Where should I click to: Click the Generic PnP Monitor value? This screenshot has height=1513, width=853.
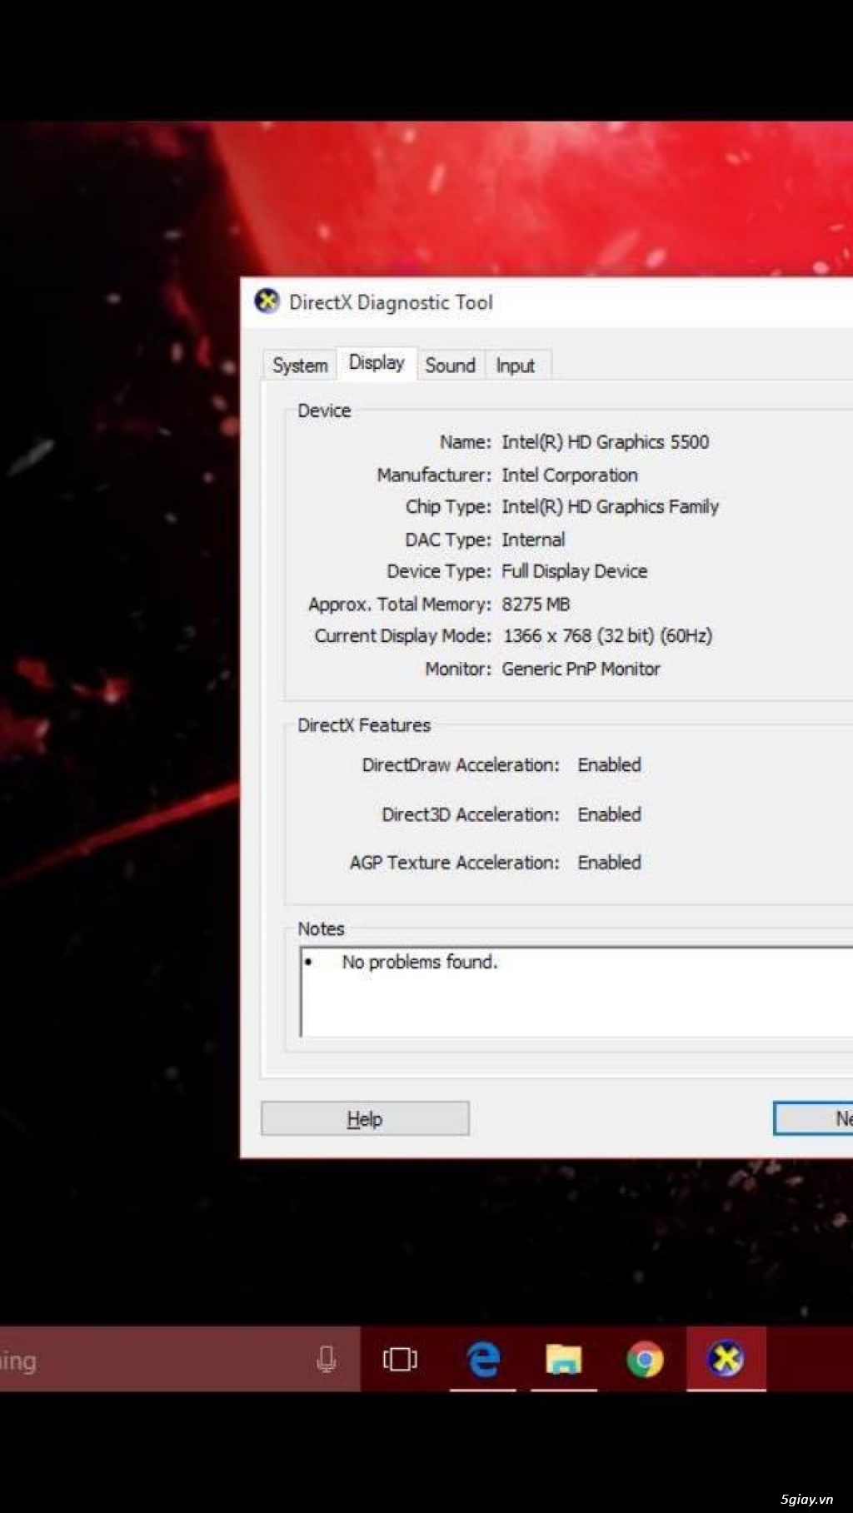[x=581, y=669]
